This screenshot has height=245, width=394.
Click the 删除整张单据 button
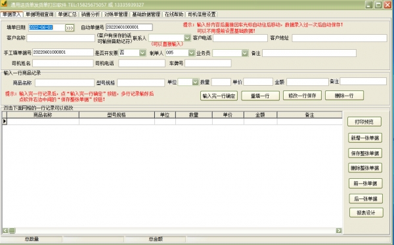[x=365, y=168]
